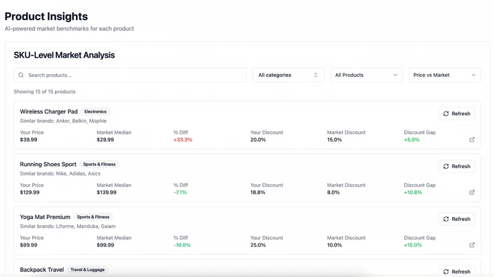Click the +33.3% diff value
The height and width of the screenshot is (277, 494).
(x=183, y=140)
